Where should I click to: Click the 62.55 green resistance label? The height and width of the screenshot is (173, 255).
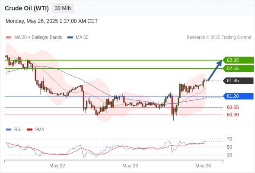click(238, 68)
